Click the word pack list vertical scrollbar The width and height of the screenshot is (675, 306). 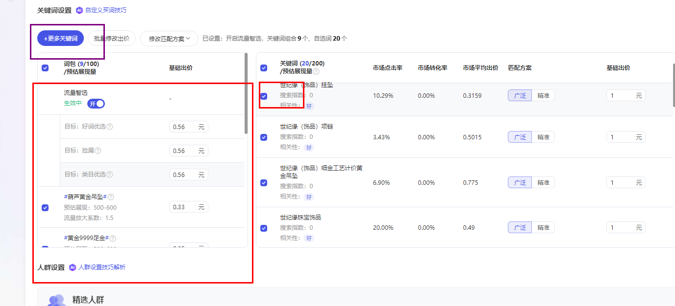(246, 93)
